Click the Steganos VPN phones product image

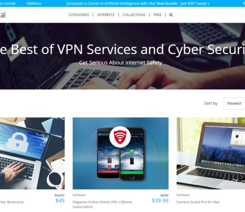coord(121,153)
